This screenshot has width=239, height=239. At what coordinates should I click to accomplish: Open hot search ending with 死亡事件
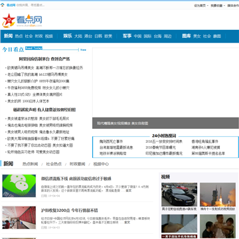[x=111, y=141]
